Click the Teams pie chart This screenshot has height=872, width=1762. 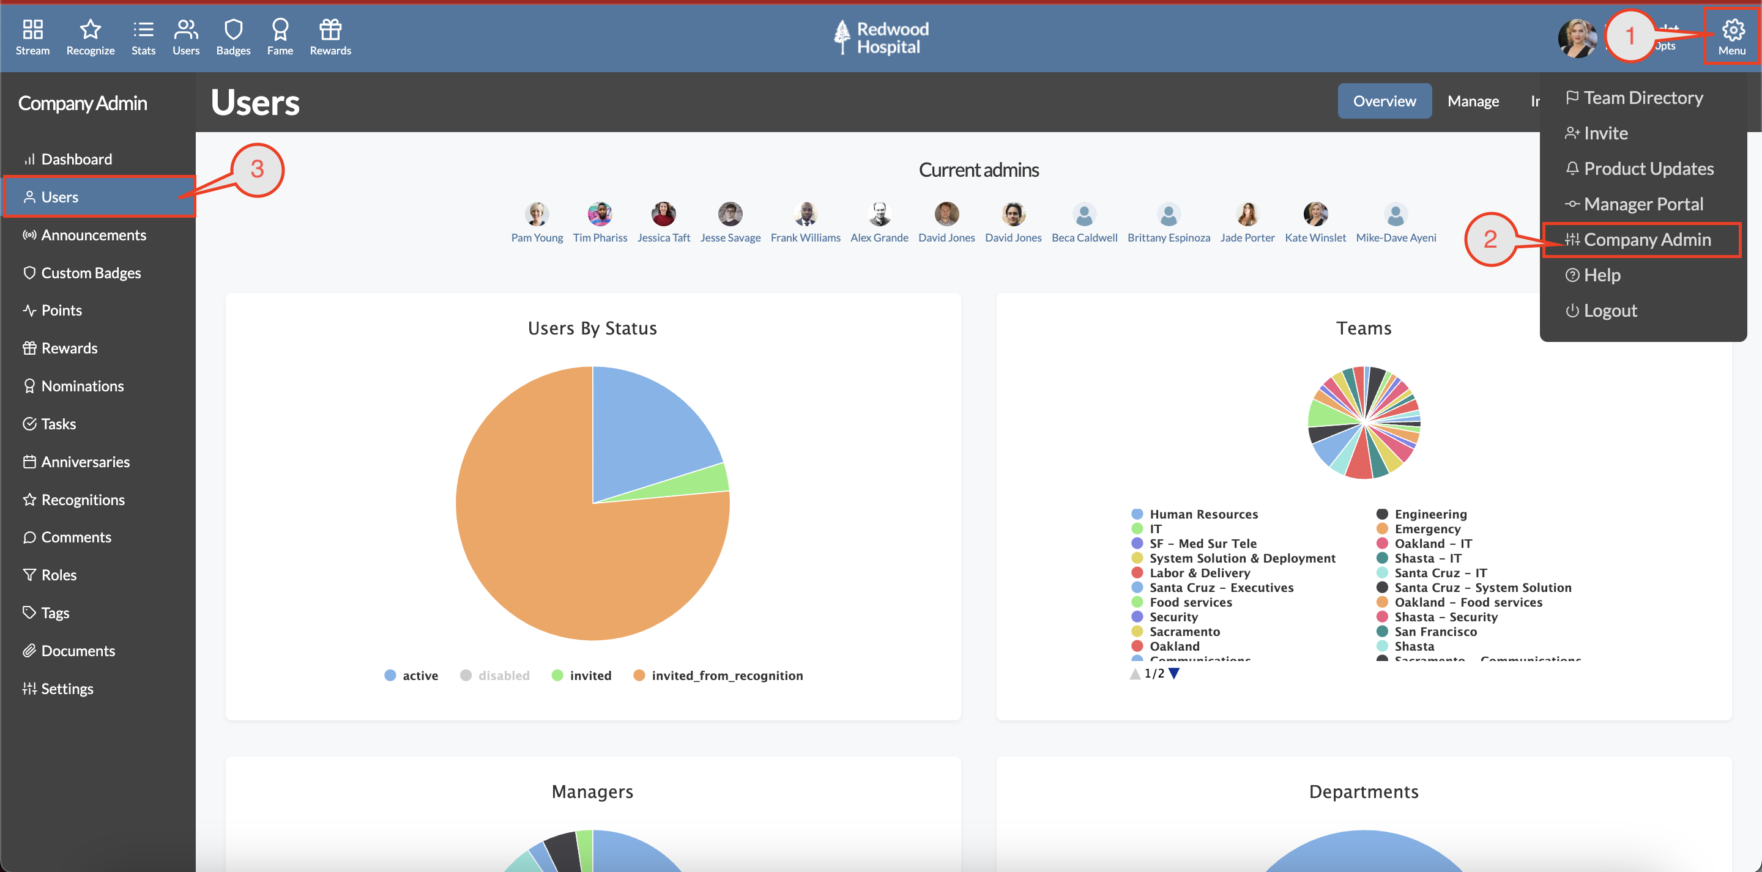coord(1364,423)
